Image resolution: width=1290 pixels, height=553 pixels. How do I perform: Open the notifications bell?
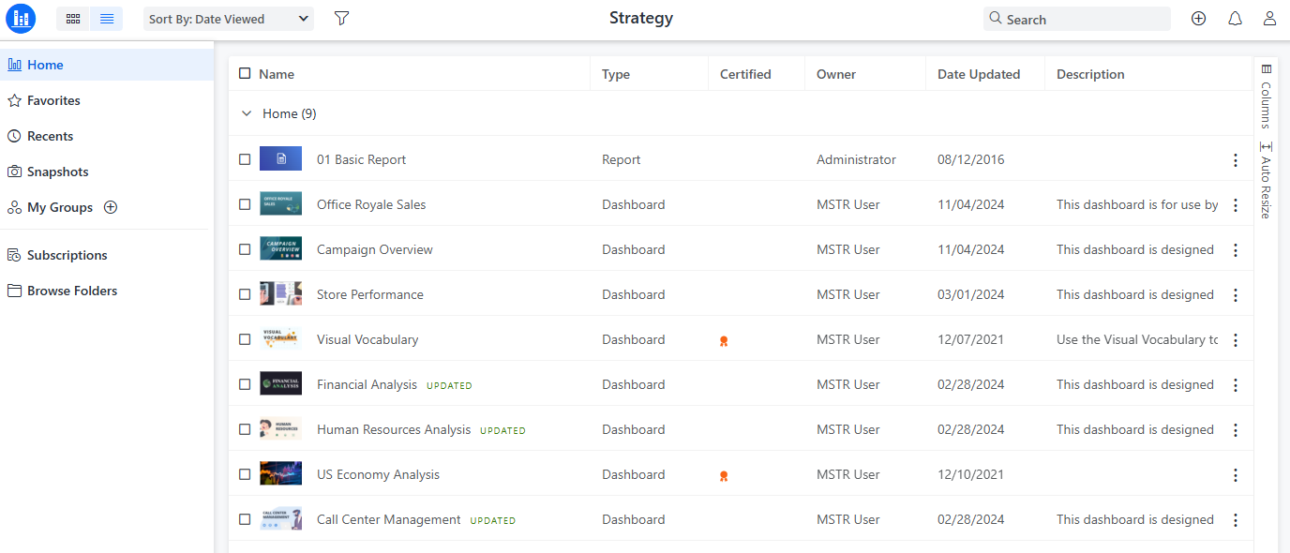pos(1235,19)
